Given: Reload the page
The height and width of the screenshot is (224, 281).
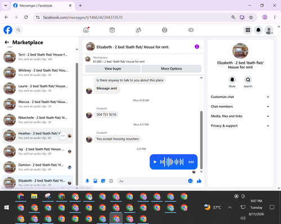Looking at the screenshot, I should click(26, 17).
